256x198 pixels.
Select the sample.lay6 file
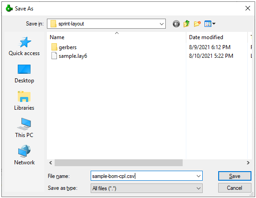click(x=69, y=56)
